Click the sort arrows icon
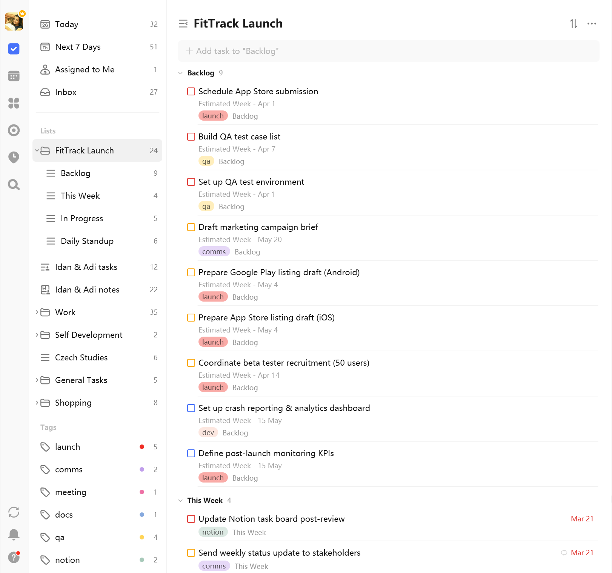 click(574, 24)
